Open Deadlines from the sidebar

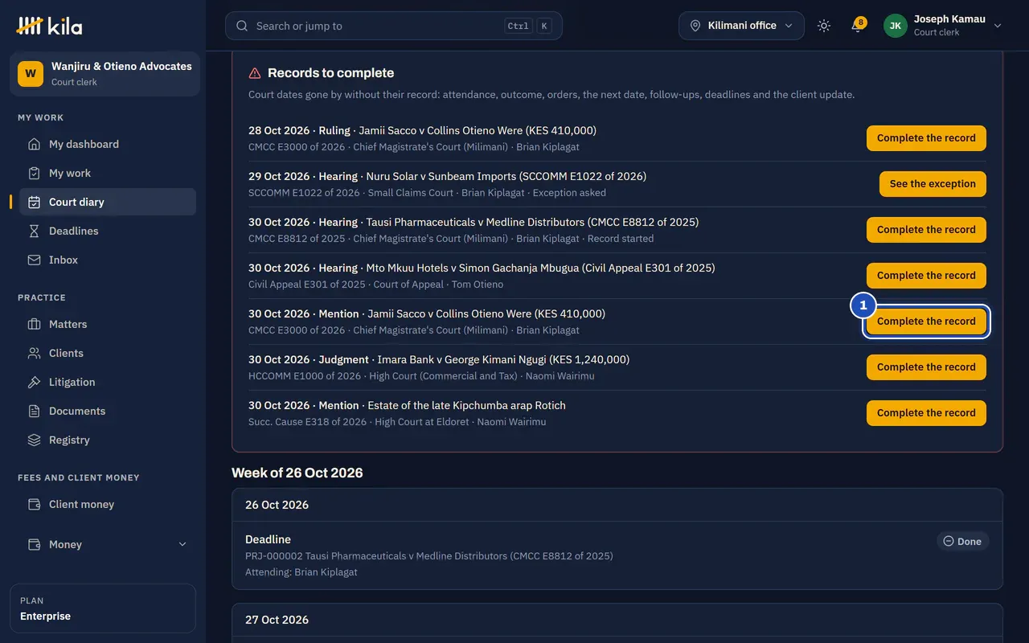pyautogui.click(x=108, y=231)
